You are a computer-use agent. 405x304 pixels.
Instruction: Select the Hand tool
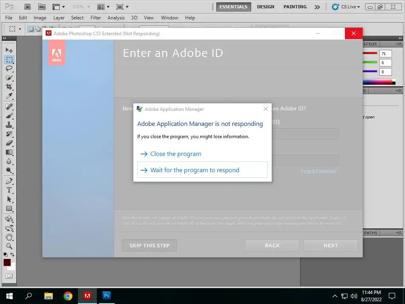point(9,237)
